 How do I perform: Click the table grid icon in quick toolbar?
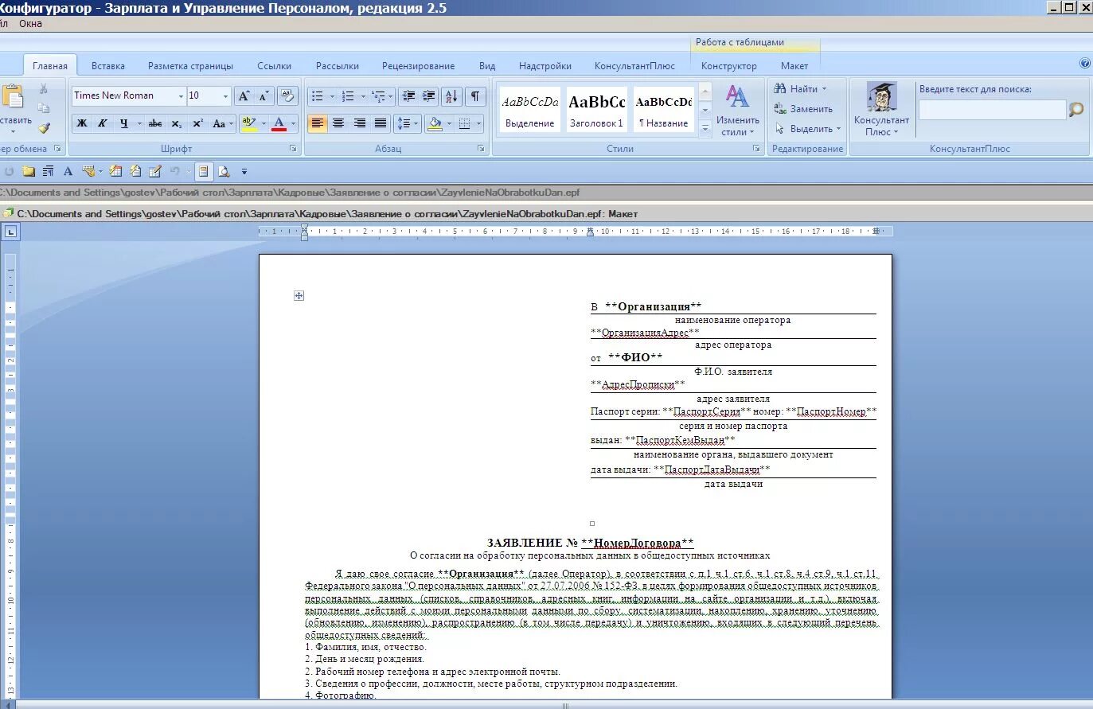[115, 171]
